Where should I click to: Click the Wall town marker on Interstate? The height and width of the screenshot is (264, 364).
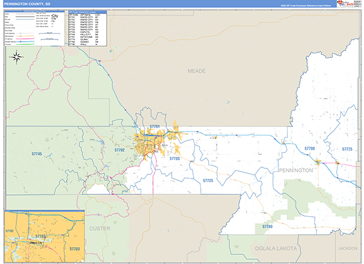[x=318, y=161]
